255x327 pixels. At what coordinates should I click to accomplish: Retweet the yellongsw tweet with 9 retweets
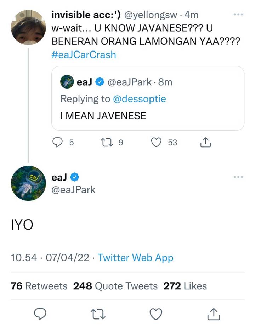[x=106, y=142]
